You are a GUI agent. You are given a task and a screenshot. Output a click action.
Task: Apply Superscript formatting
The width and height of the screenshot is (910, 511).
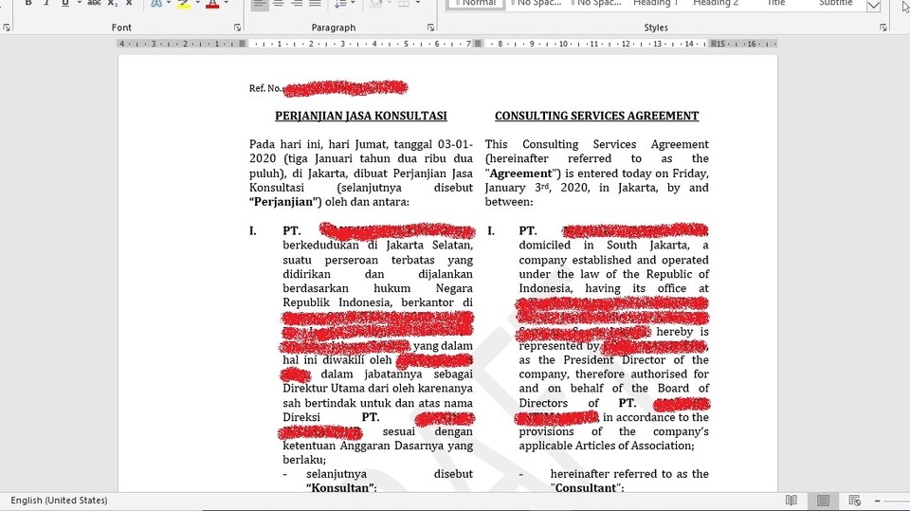coord(129,3)
